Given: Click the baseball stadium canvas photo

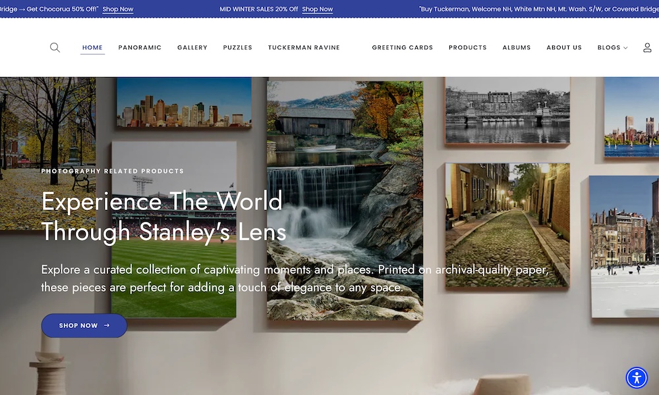Looking at the screenshot, I should click(174, 230).
